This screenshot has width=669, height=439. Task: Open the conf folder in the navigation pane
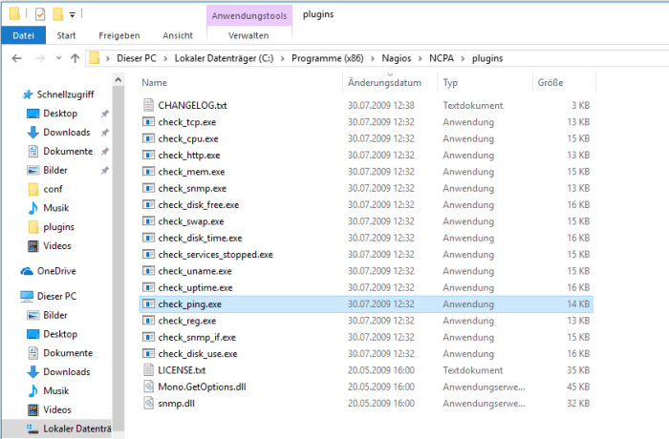pos(53,189)
